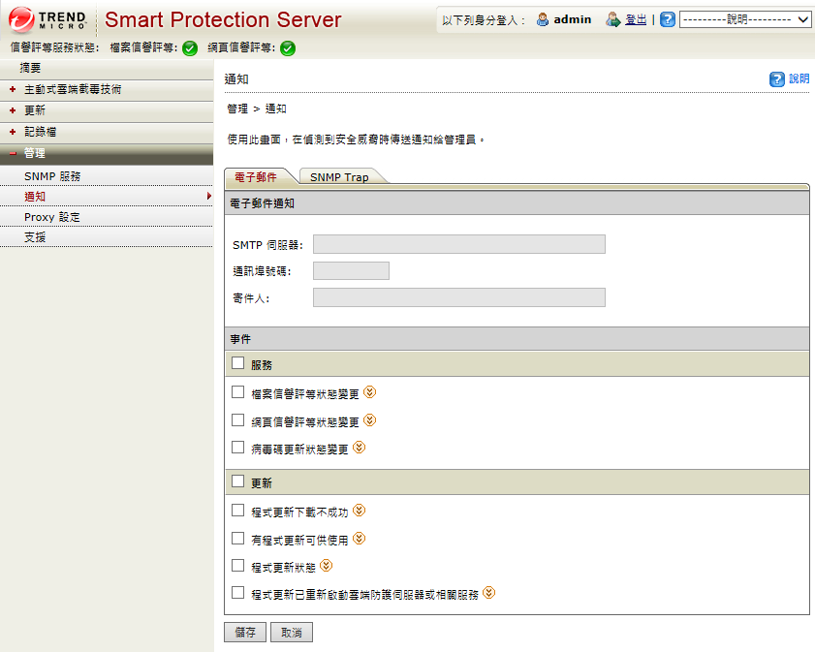Screen dimensions: 815x652
Task: Click the 通訊埠號碼 input field
Action: click(x=351, y=271)
